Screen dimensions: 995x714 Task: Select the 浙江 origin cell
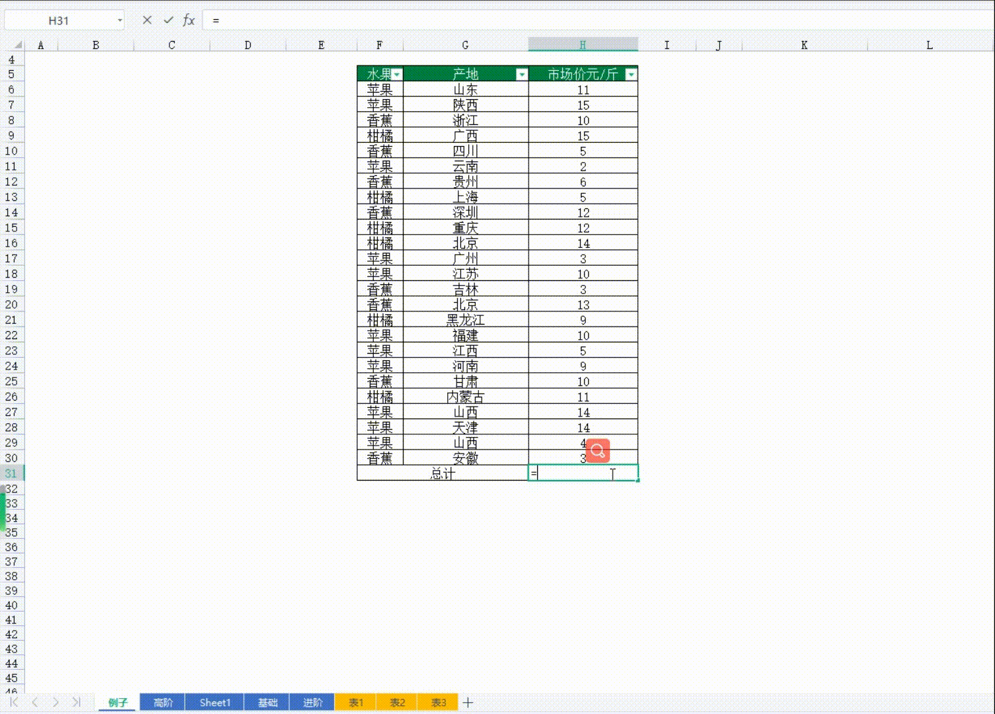(x=466, y=120)
